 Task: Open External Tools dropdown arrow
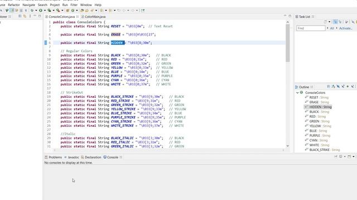point(62,11)
